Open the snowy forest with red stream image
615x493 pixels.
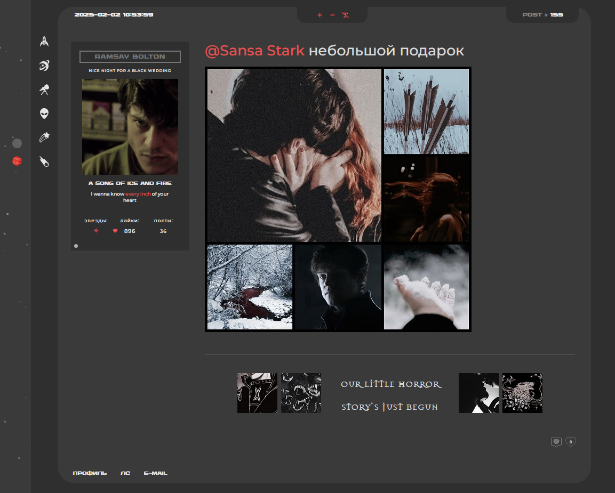(x=250, y=287)
